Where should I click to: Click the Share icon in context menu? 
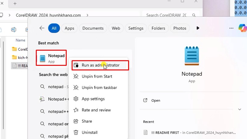pos(76,121)
